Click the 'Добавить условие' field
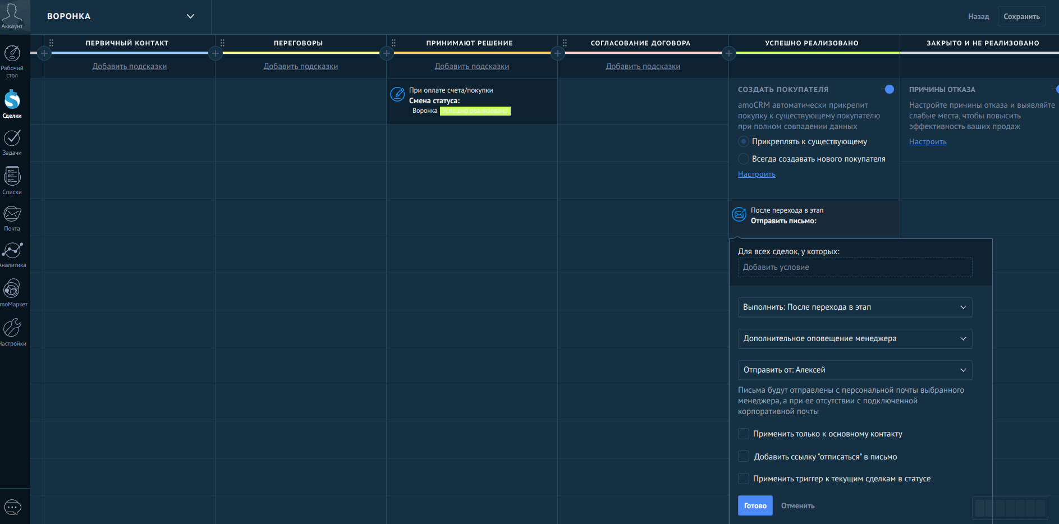This screenshot has height=524, width=1059. pyautogui.click(x=854, y=267)
